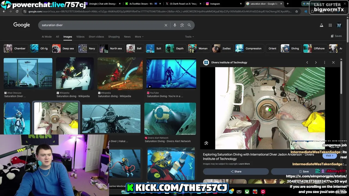Search inside image with lens icon
This screenshot has width=349, height=196.
(x=206, y=143)
